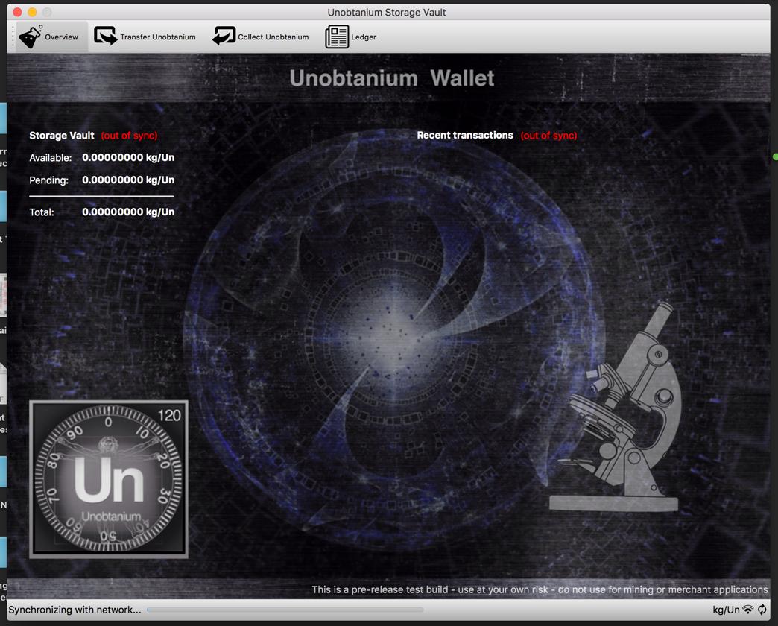The width and height of the screenshot is (778, 626).
Task: Click the Total balance amount
Action: click(x=128, y=212)
